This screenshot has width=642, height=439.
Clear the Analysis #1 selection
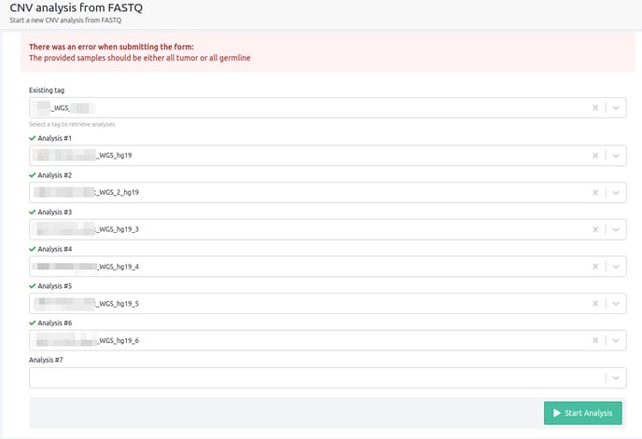pyautogui.click(x=595, y=156)
